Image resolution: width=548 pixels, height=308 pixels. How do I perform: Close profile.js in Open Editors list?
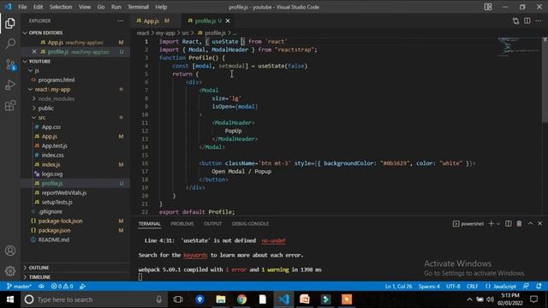click(x=34, y=51)
